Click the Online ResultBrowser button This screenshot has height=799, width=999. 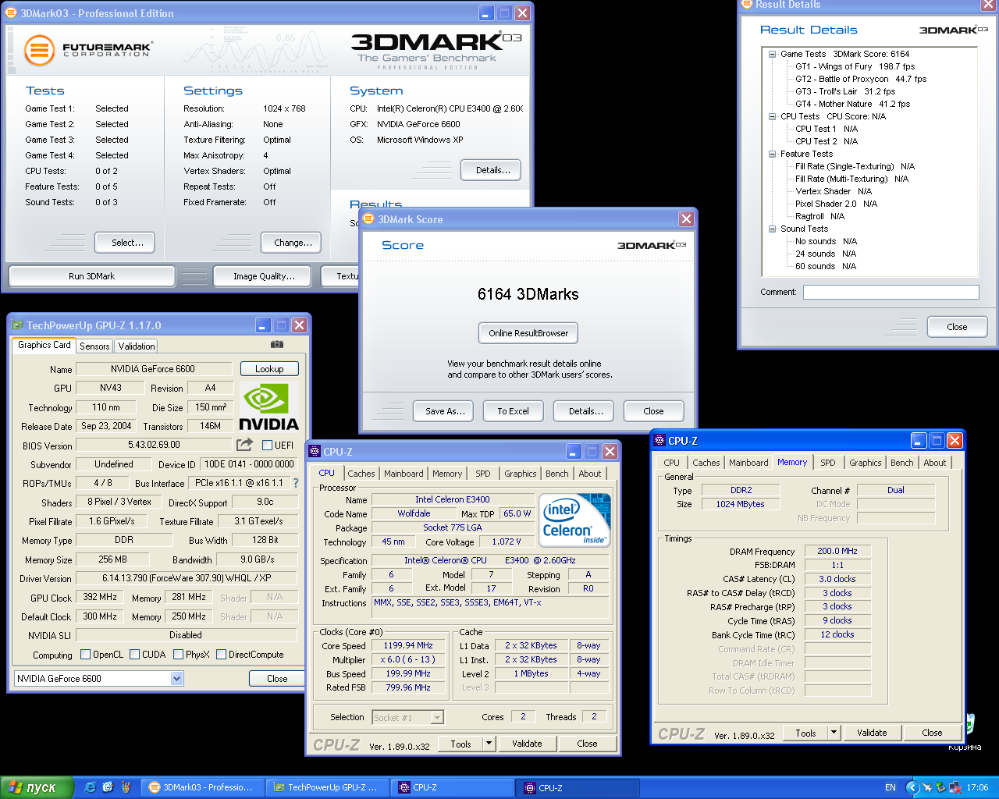point(528,333)
